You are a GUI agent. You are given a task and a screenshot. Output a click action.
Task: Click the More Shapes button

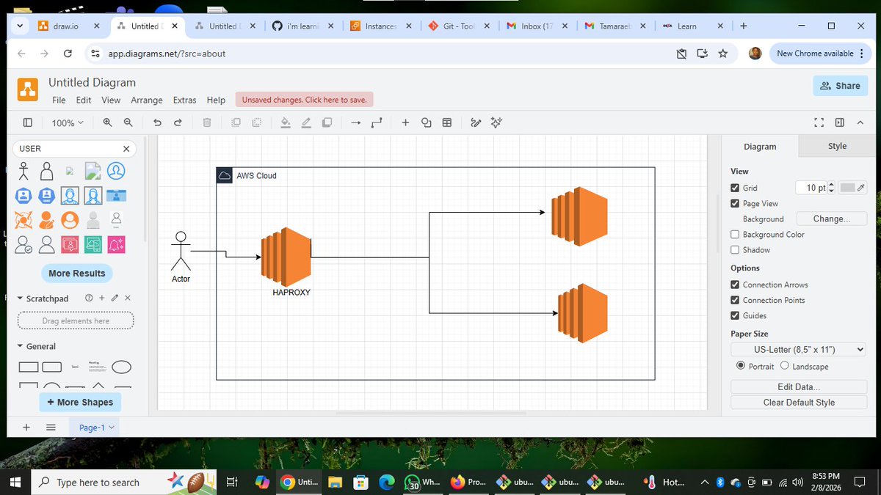click(x=80, y=402)
